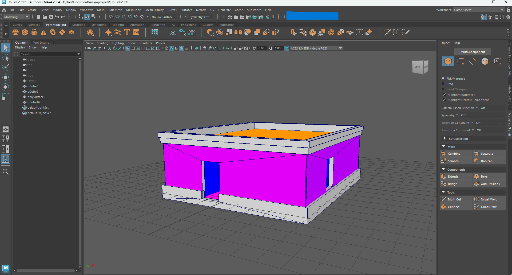
Task: Create a polygon cube from the shelf
Action: pos(25,32)
